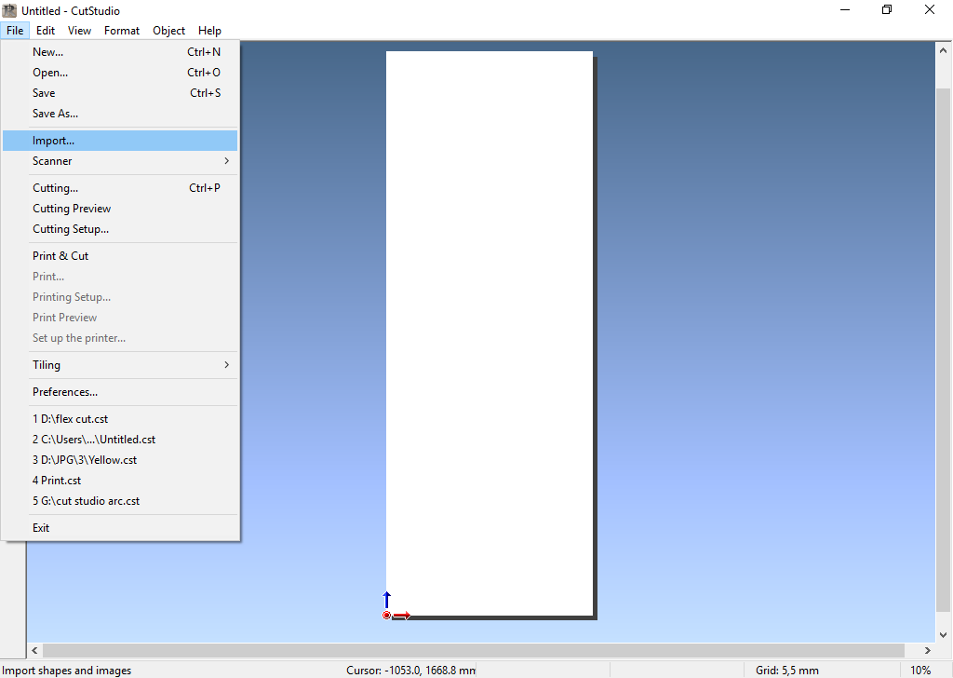Open the Object menu
The width and height of the screenshot is (953, 678).
(x=169, y=31)
